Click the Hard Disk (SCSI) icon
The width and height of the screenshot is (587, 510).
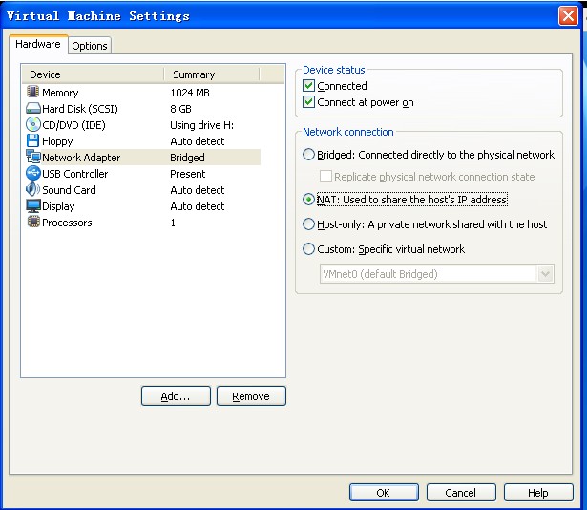(33, 109)
